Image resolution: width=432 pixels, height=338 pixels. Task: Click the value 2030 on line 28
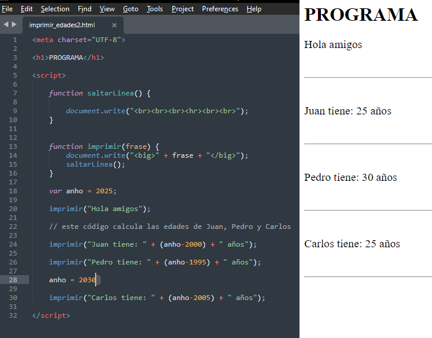tap(87, 280)
